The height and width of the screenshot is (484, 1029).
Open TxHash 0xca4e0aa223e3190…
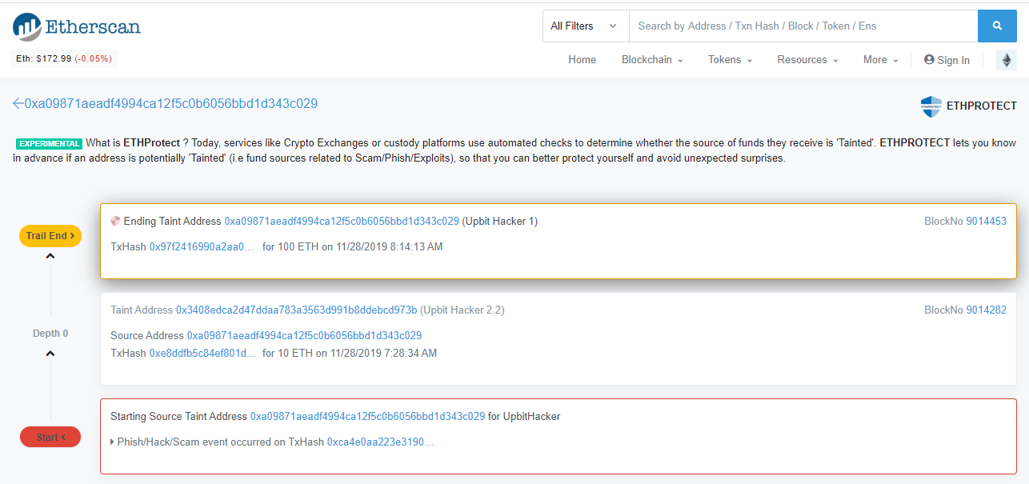380,442
